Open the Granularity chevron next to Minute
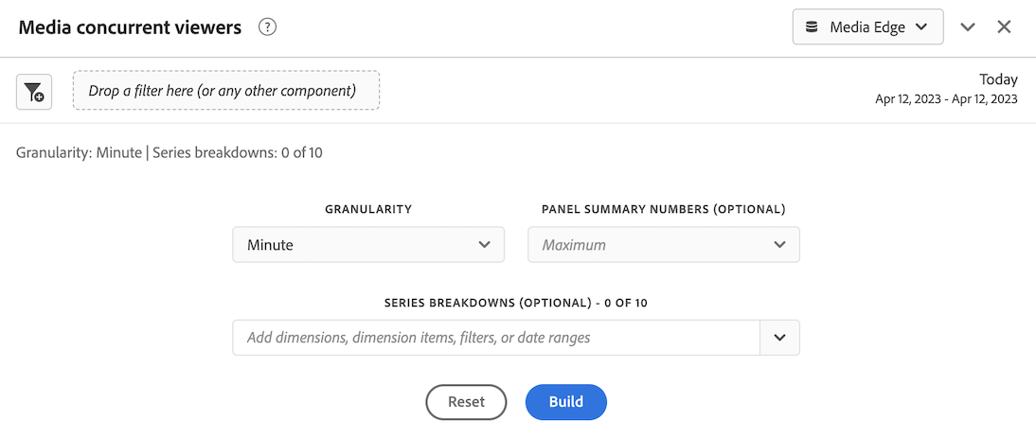Image resolution: width=1036 pixels, height=438 pixels. tap(485, 244)
